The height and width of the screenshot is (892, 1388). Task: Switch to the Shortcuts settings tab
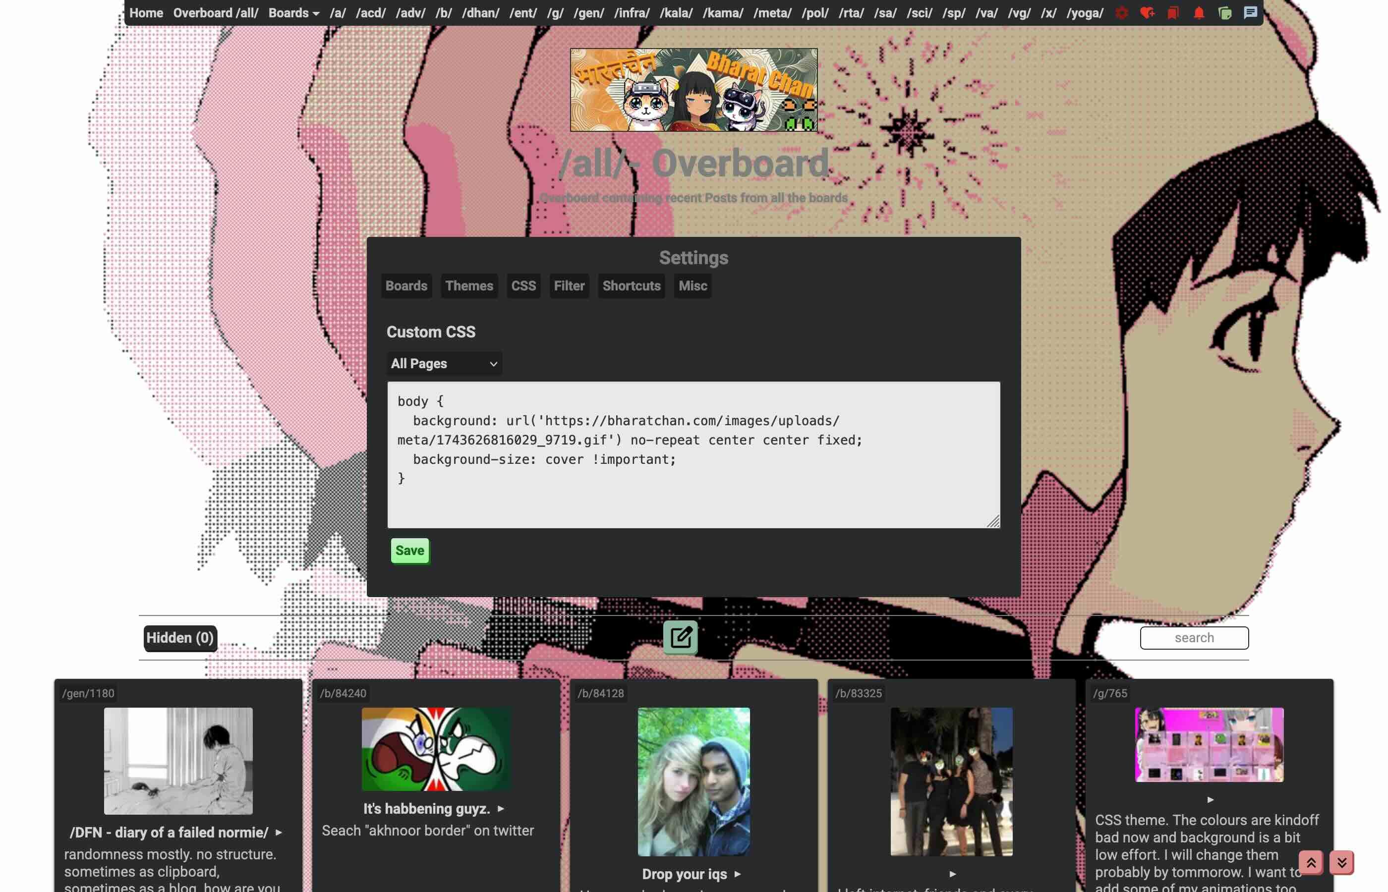pyautogui.click(x=631, y=285)
